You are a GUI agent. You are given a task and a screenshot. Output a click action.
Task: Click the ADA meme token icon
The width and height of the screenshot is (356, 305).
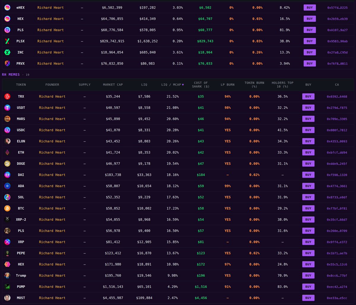(x=7, y=186)
